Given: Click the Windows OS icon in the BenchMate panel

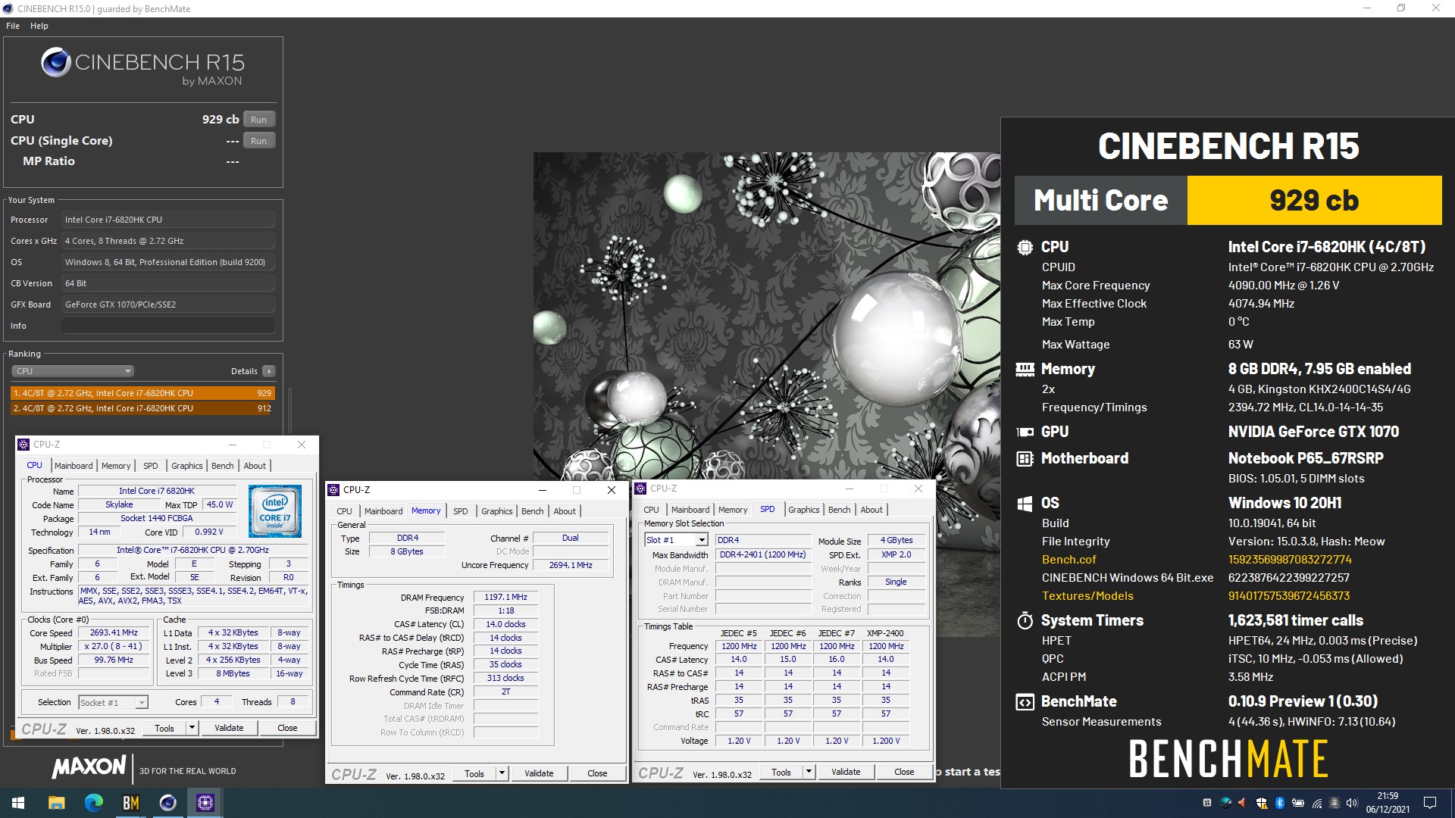Looking at the screenshot, I should pyautogui.click(x=1025, y=504).
